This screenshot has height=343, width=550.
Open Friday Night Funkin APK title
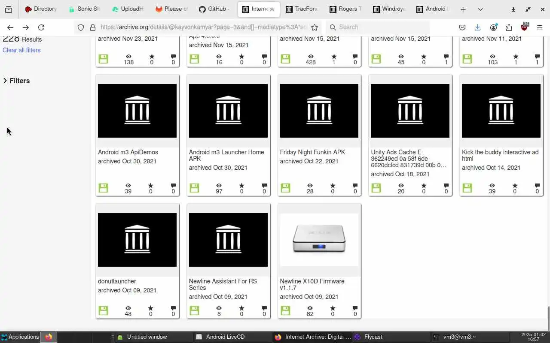click(x=312, y=152)
